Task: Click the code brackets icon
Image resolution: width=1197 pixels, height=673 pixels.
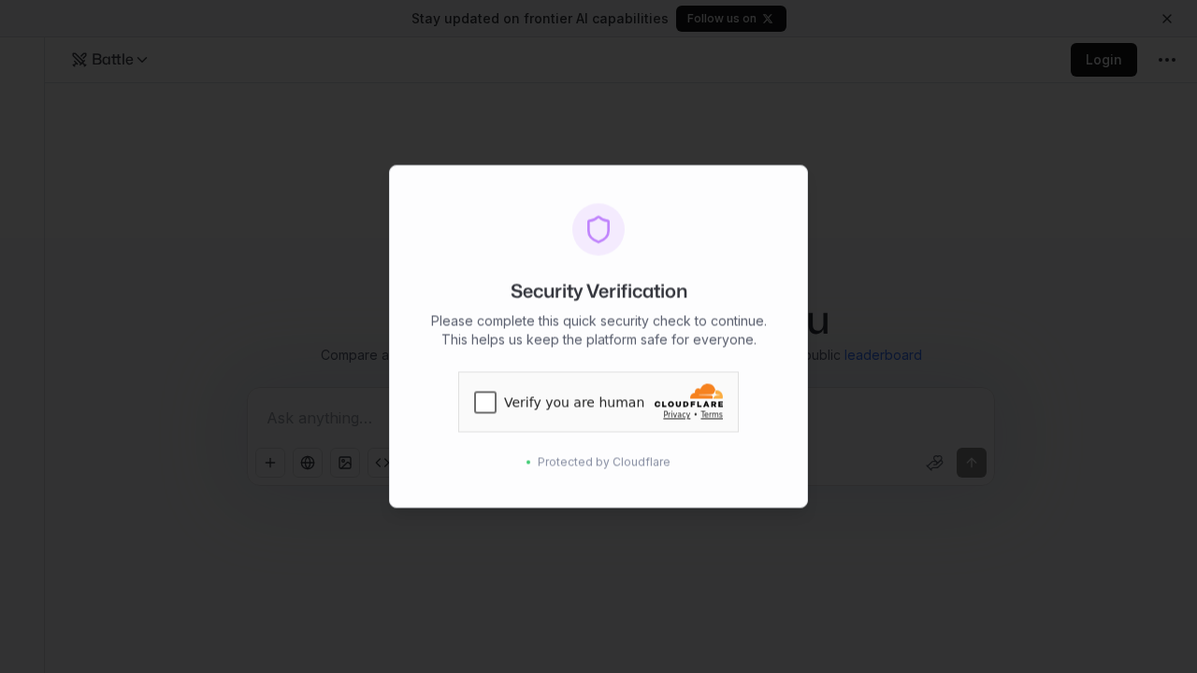Action: pos(381,463)
